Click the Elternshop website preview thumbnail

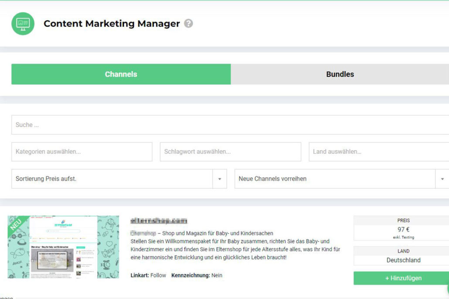pyautogui.click(x=63, y=246)
